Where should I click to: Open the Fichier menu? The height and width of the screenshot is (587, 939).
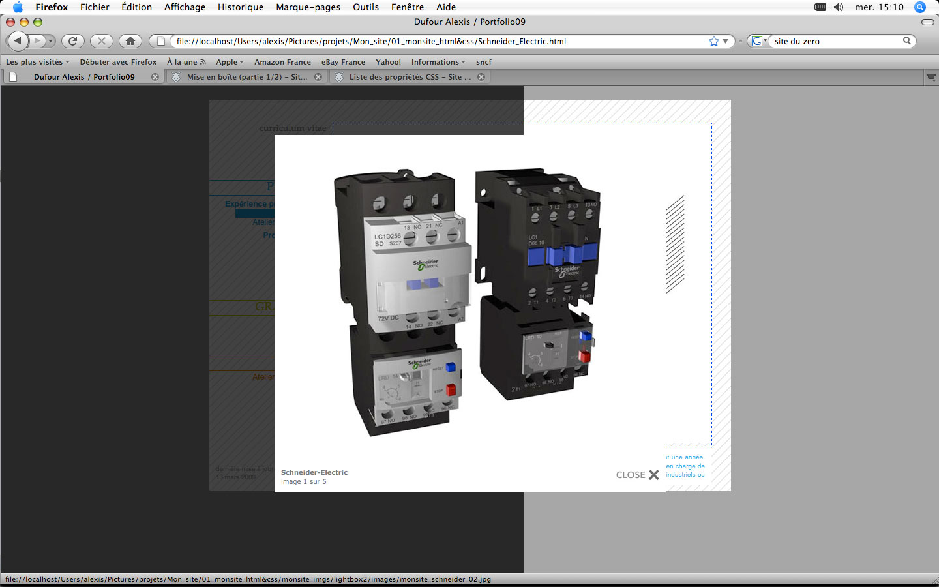(x=95, y=7)
